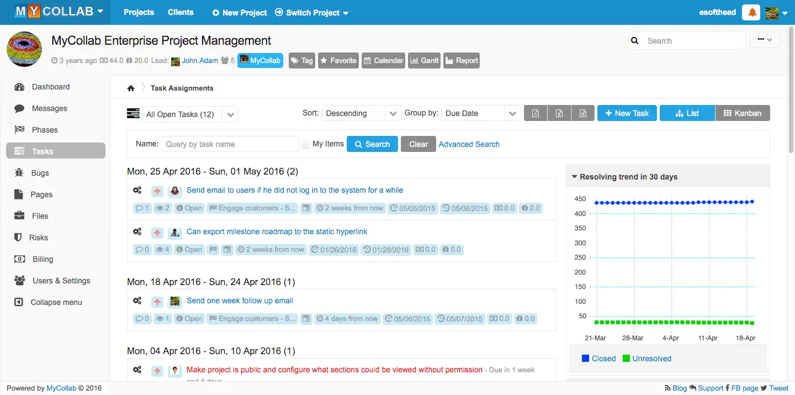The height and width of the screenshot is (395, 795).
Task: Open Risks in sidebar
Action: coord(55,238)
